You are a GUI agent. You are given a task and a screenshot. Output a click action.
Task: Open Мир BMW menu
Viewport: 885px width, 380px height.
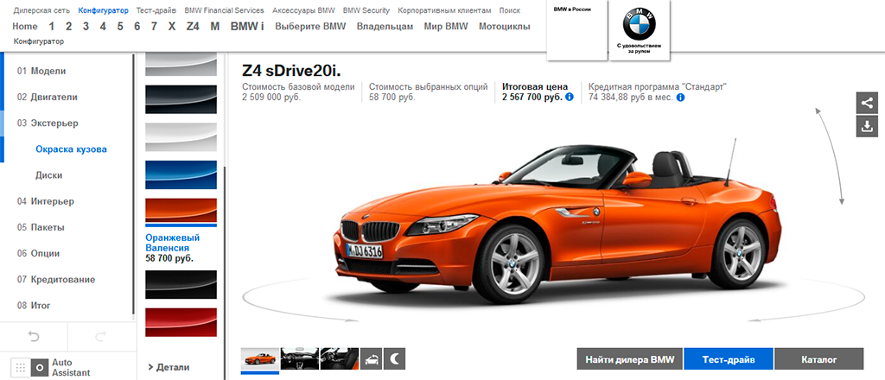coord(446,27)
